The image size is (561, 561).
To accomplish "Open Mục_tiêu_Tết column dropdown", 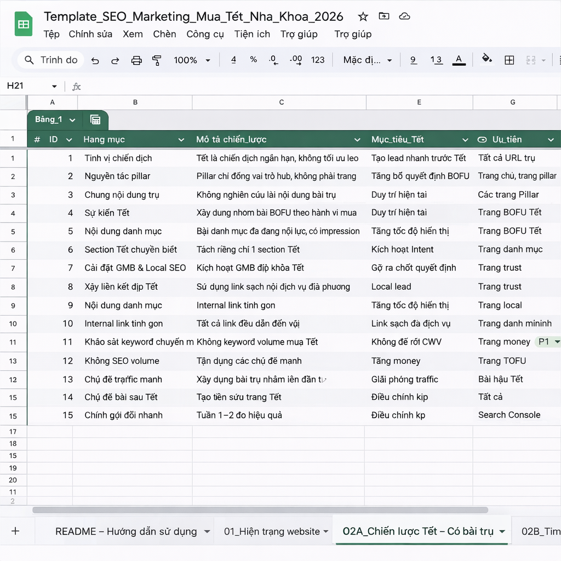I will 465,140.
